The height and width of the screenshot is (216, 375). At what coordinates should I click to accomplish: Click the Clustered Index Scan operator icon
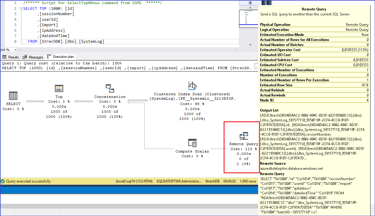pyautogui.click(x=192, y=86)
